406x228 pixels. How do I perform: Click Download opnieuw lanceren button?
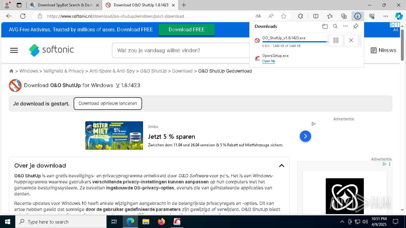tap(108, 104)
